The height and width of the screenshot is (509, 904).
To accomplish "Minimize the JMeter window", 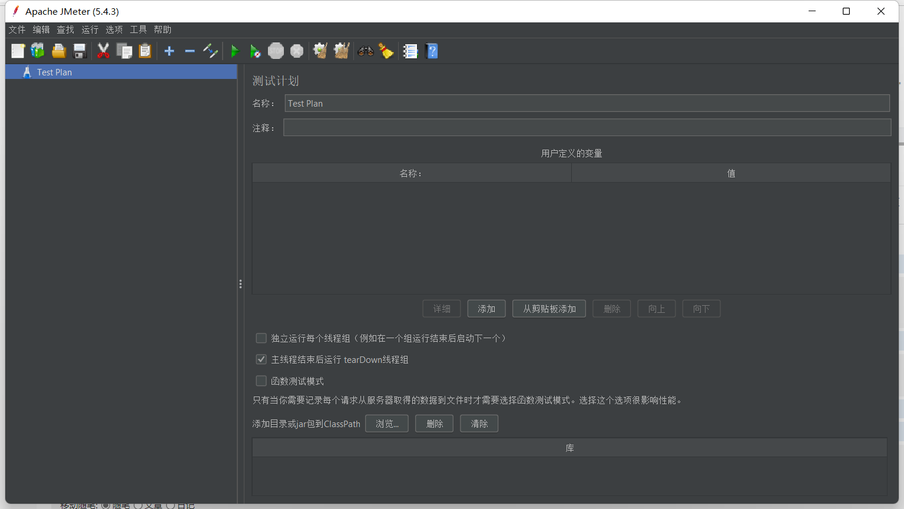I will [812, 11].
